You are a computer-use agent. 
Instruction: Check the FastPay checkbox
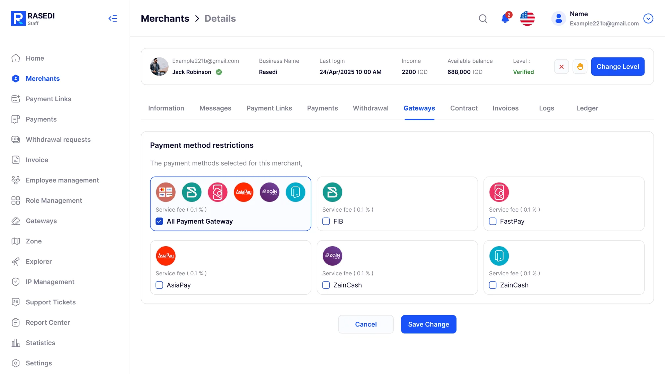[493, 221]
